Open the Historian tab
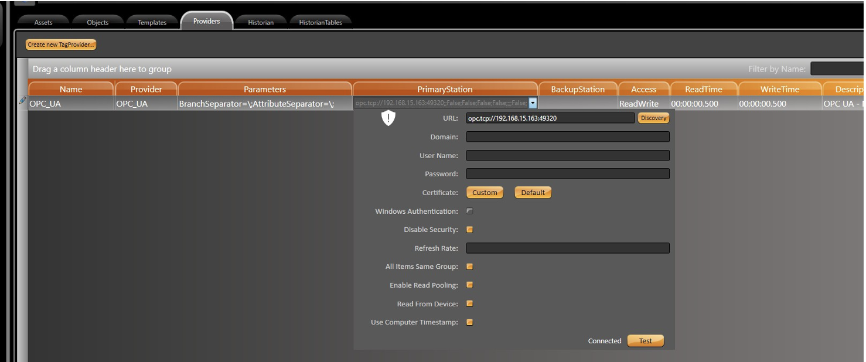866x362 pixels. point(261,22)
